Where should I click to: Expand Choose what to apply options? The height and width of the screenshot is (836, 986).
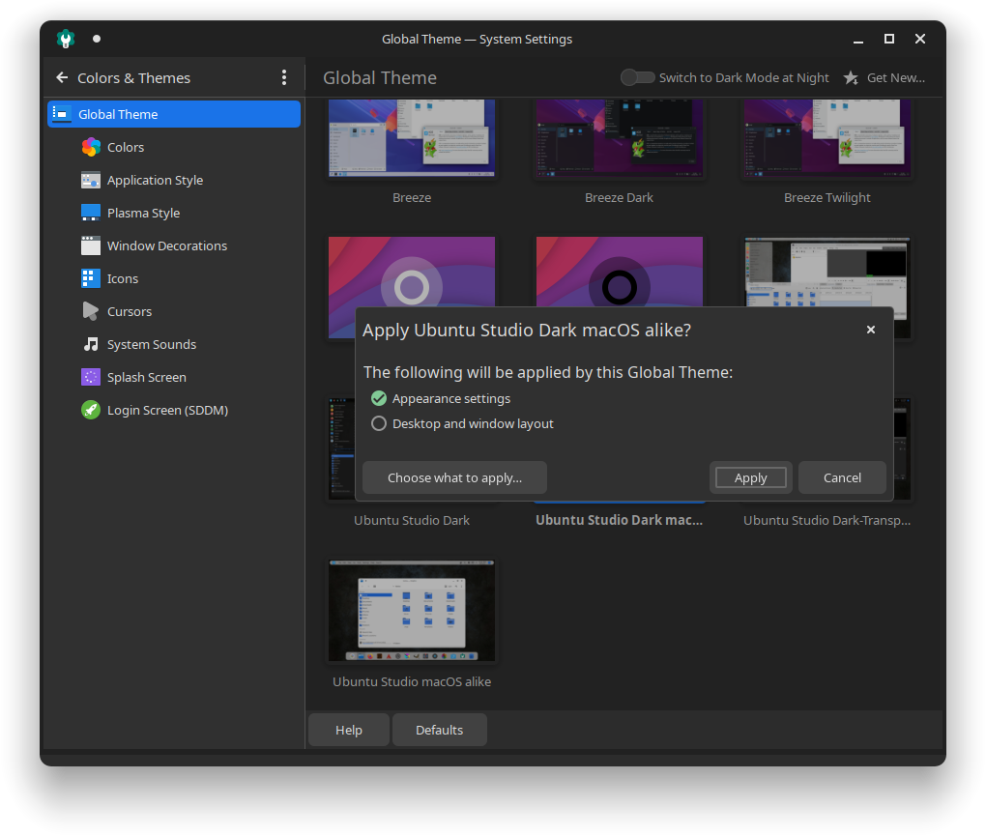point(454,477)
